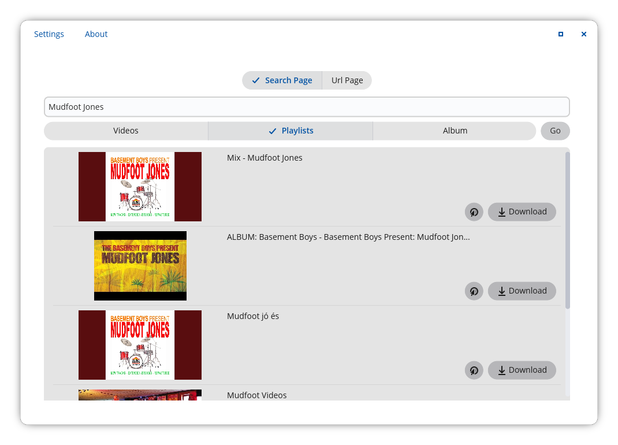
Task: Switch to Search Page mode
Action: [x=282, y=80]
